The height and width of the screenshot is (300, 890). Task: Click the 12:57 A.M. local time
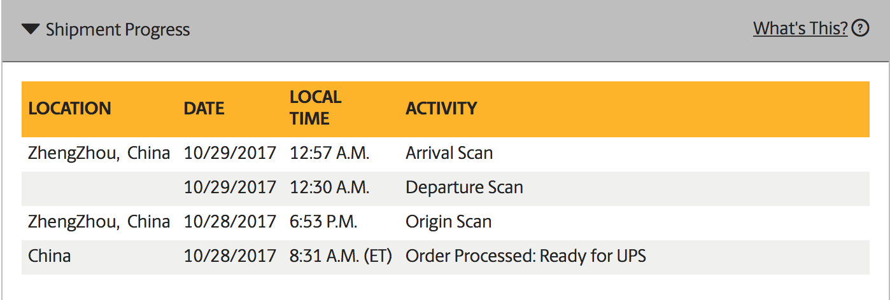click(329, 153)
